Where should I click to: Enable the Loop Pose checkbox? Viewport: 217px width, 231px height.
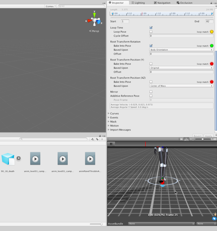point(151,32)
